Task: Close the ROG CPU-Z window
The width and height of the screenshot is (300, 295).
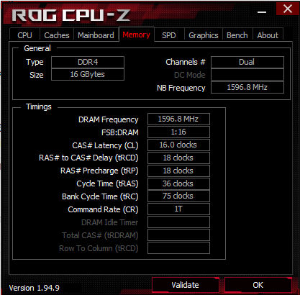Action: coord(287,9)
